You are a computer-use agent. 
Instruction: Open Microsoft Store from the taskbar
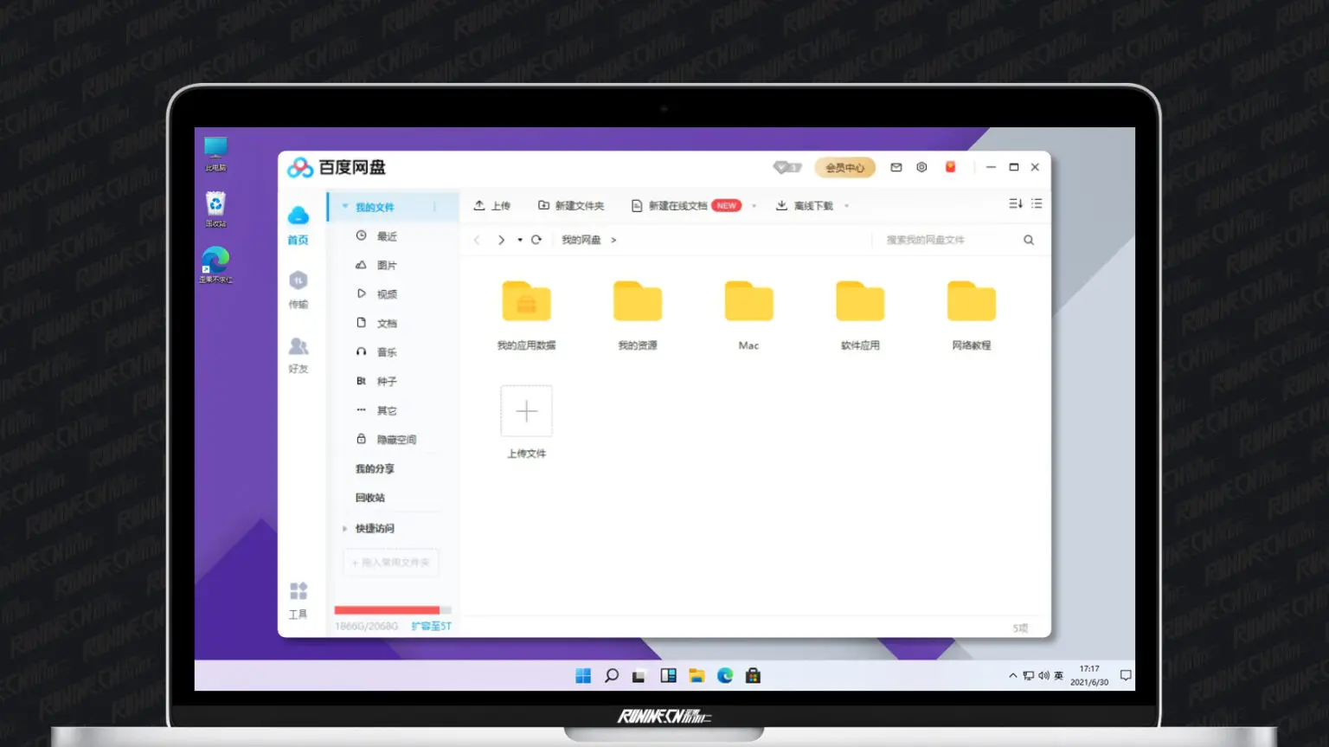pyautogui.click(x=753, y=675)
